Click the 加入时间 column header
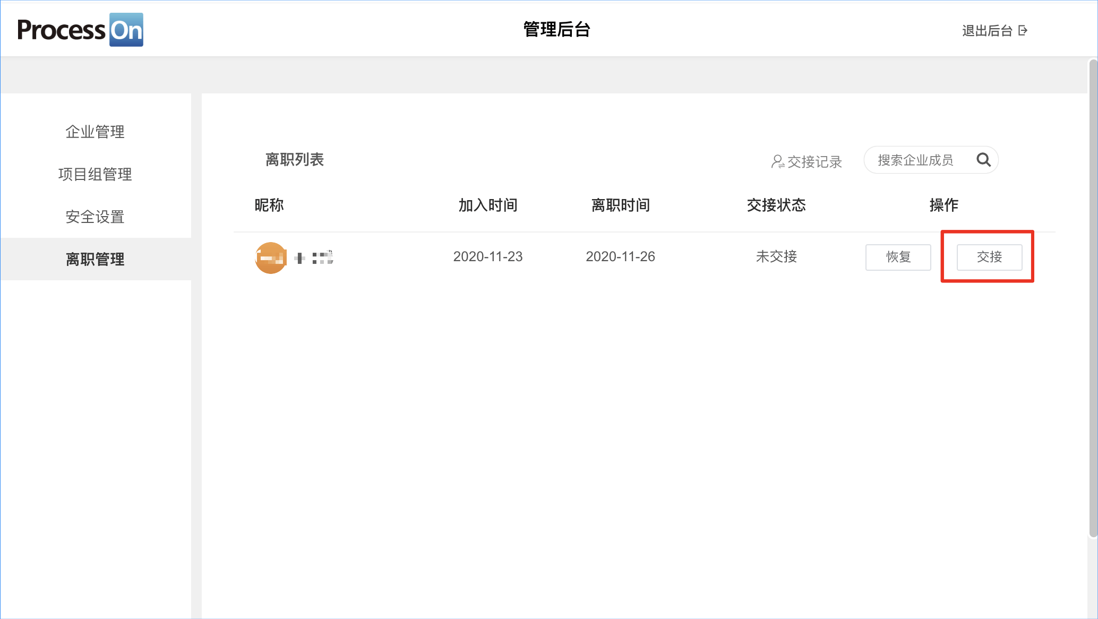This screenshot has height=619, width=1098. click(488, 205)
